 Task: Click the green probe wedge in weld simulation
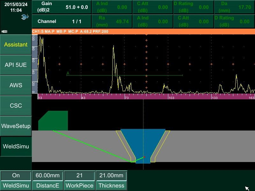tap(53, 121)
